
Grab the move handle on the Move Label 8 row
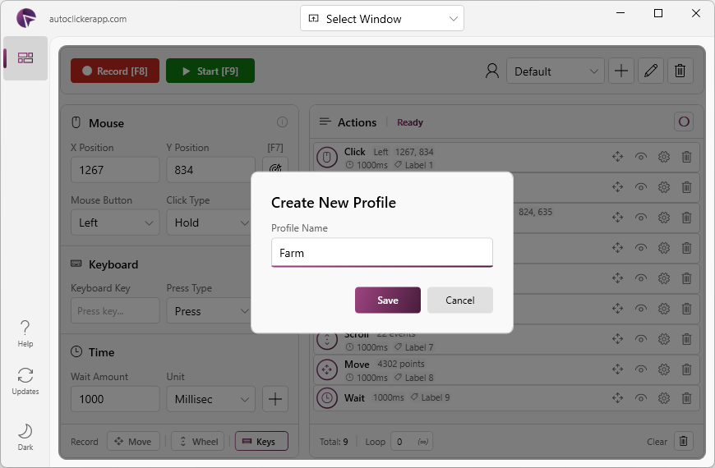coord(617,369)
